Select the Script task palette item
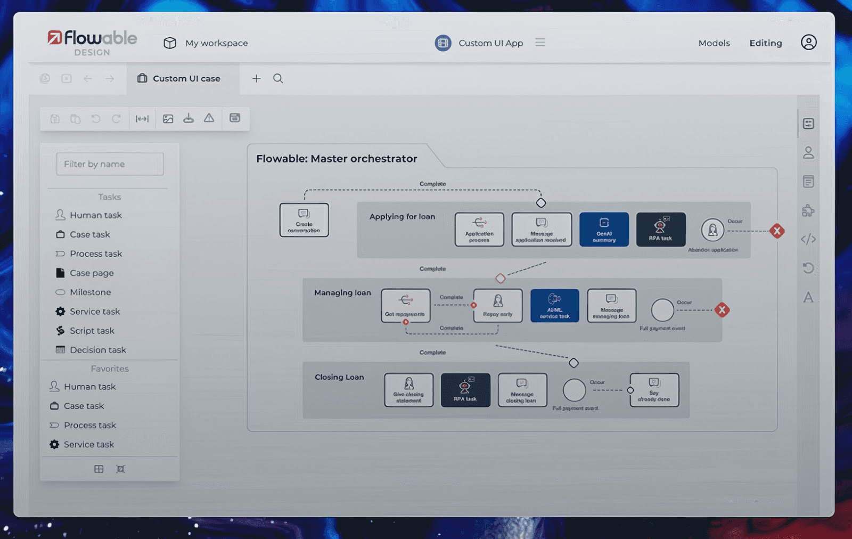Image resolution: width=852 pixels, height=539 pixels. coord(85,330)
